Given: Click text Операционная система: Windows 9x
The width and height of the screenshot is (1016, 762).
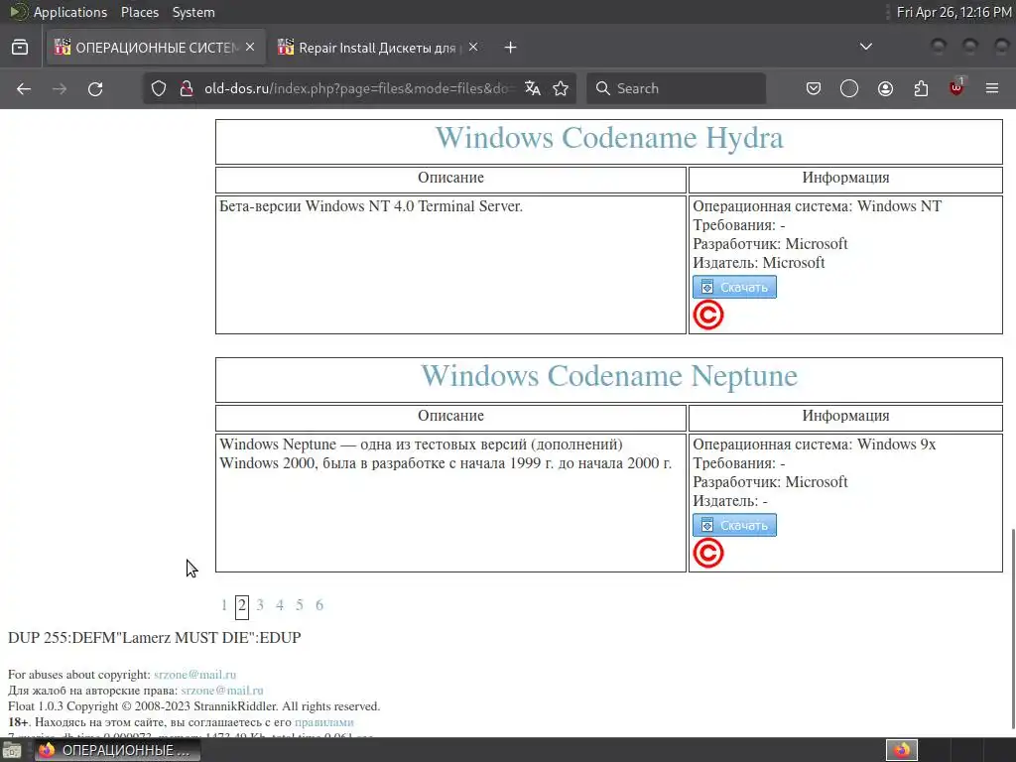Looking at the screenshot, I should 814,444.
